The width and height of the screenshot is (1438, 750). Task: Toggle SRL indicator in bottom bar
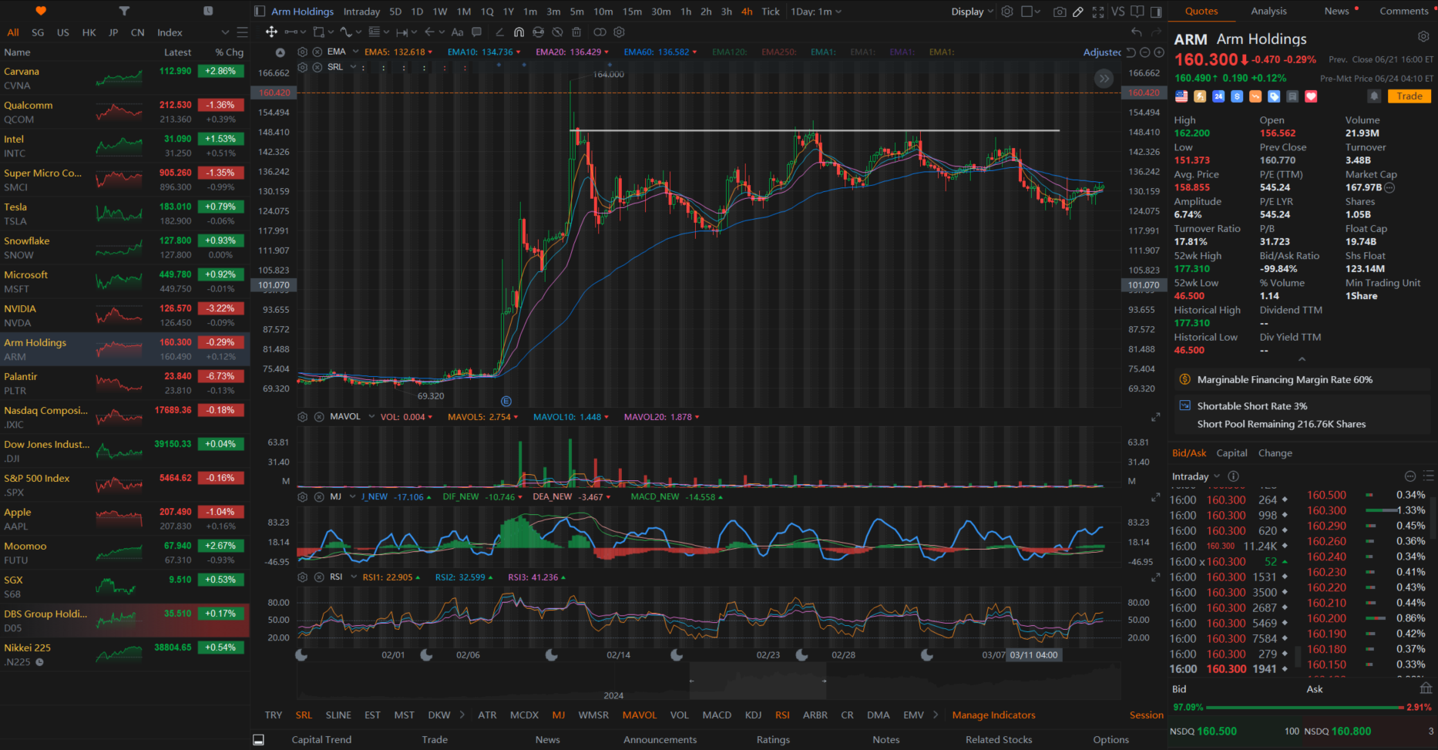pos(304,715)
